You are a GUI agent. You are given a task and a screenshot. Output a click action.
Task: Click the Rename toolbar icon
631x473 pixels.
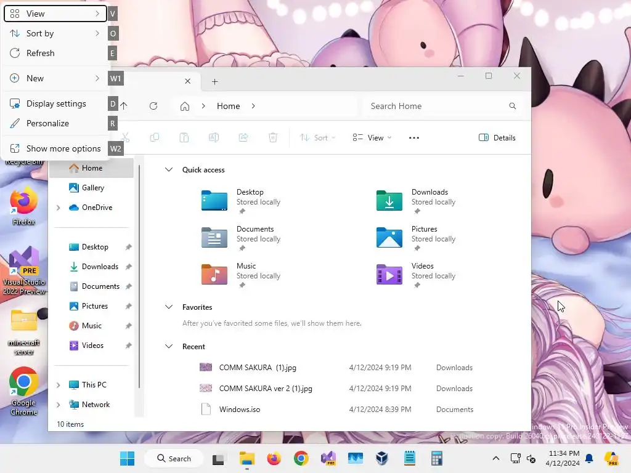pyautogui.click(x=214, y=137)
